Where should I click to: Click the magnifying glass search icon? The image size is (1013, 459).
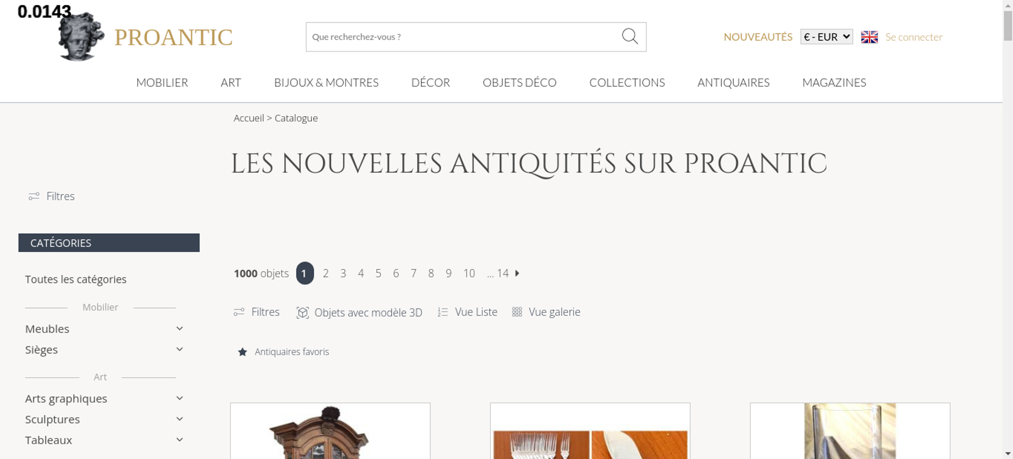pyautogui.click(x=630, y=36)
